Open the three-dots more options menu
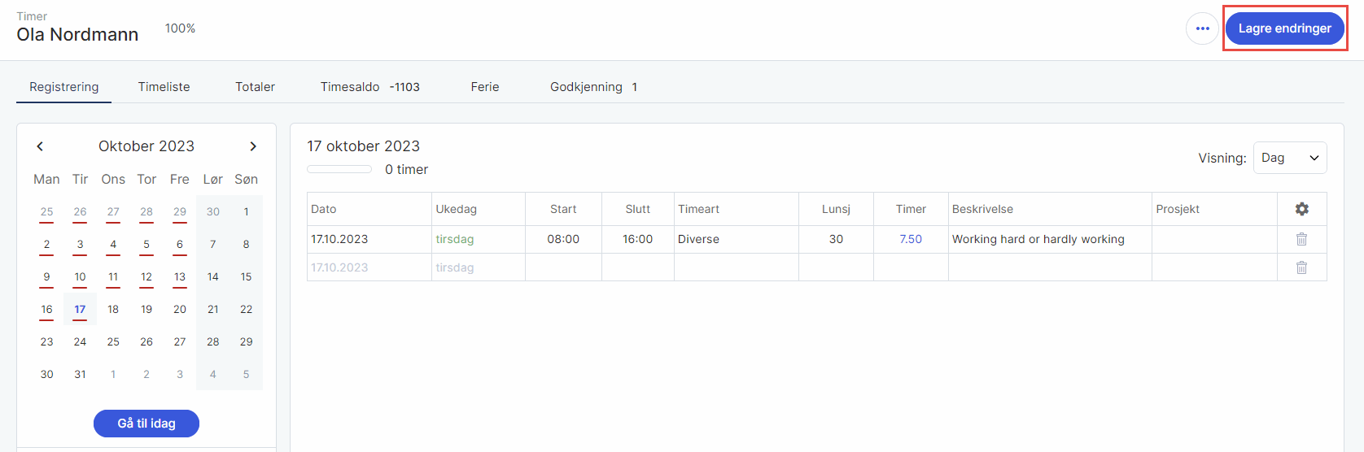The width and height of the screenshot is (1364, 452). pyautogui.click(x=1202, y=28)
